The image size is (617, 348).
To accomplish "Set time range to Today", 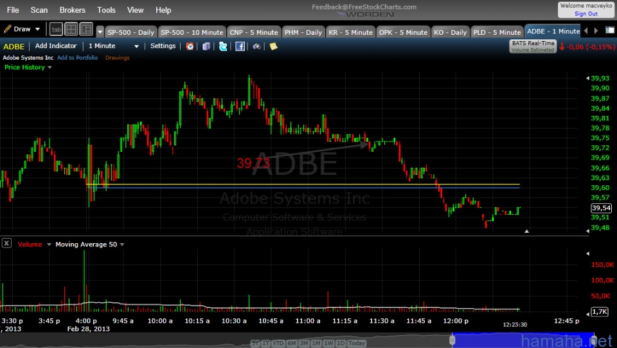I will (357, 343).
